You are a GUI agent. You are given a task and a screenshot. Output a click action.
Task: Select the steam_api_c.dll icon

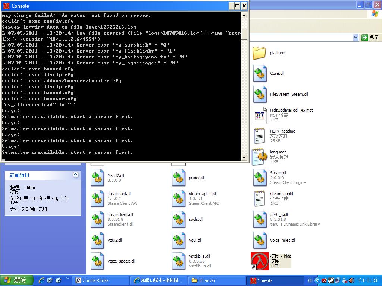[x=179, y=199]
